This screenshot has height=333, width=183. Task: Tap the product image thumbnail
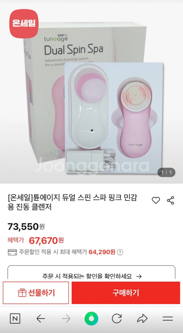pyautogui.click(x=91, y=92)
